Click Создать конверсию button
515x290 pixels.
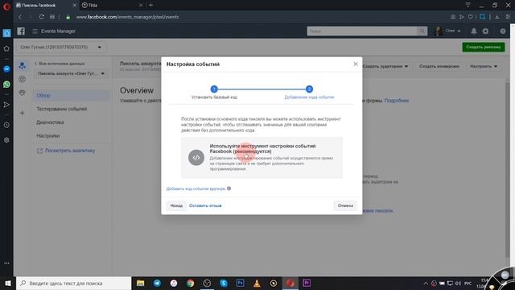[x=439, y=66]
